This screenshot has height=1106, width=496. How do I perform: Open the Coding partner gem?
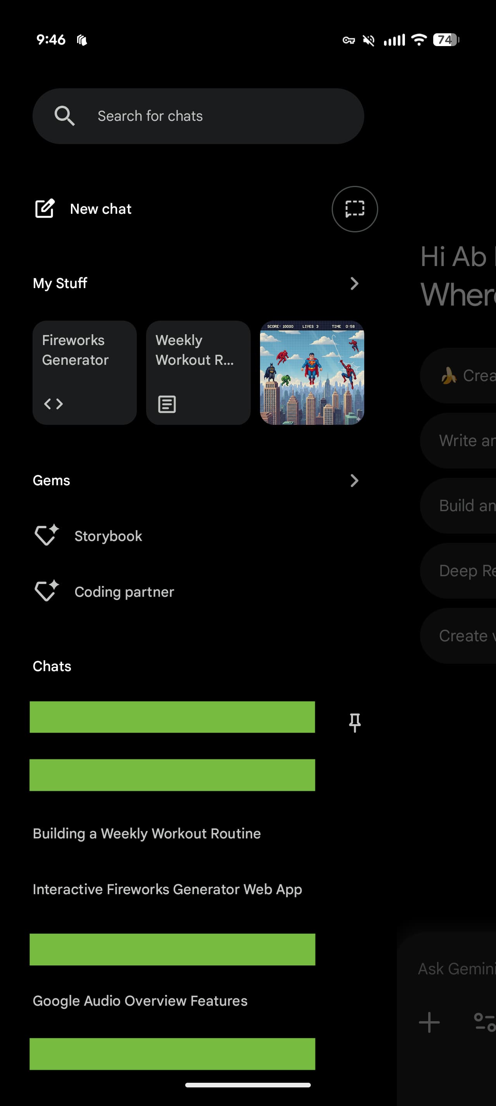point(124,592)
